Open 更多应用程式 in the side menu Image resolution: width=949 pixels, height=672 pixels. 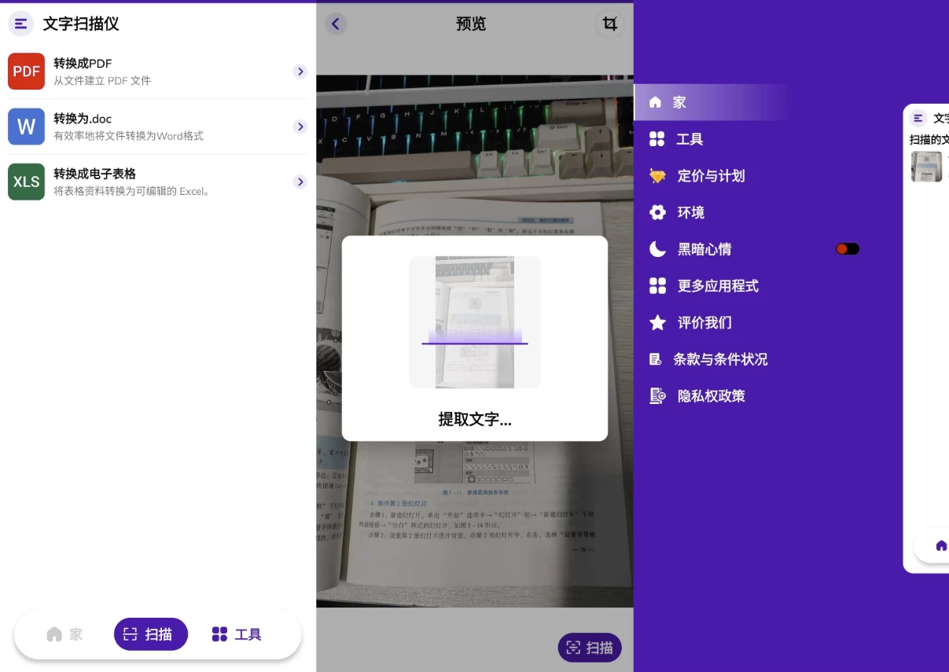pyautogui.click(x=717, y=286)
